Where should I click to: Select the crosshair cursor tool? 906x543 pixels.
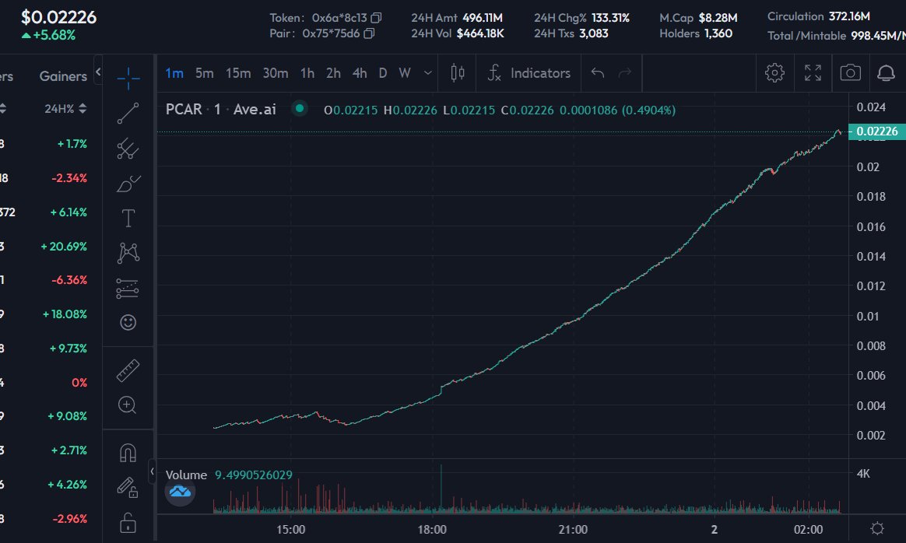coord(128,79)
